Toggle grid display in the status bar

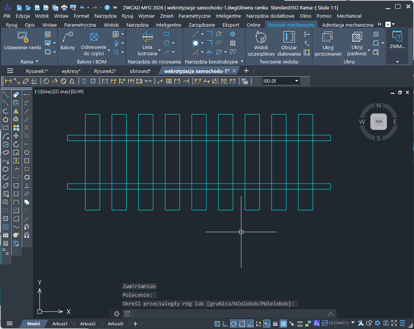[x=217, y=323]
